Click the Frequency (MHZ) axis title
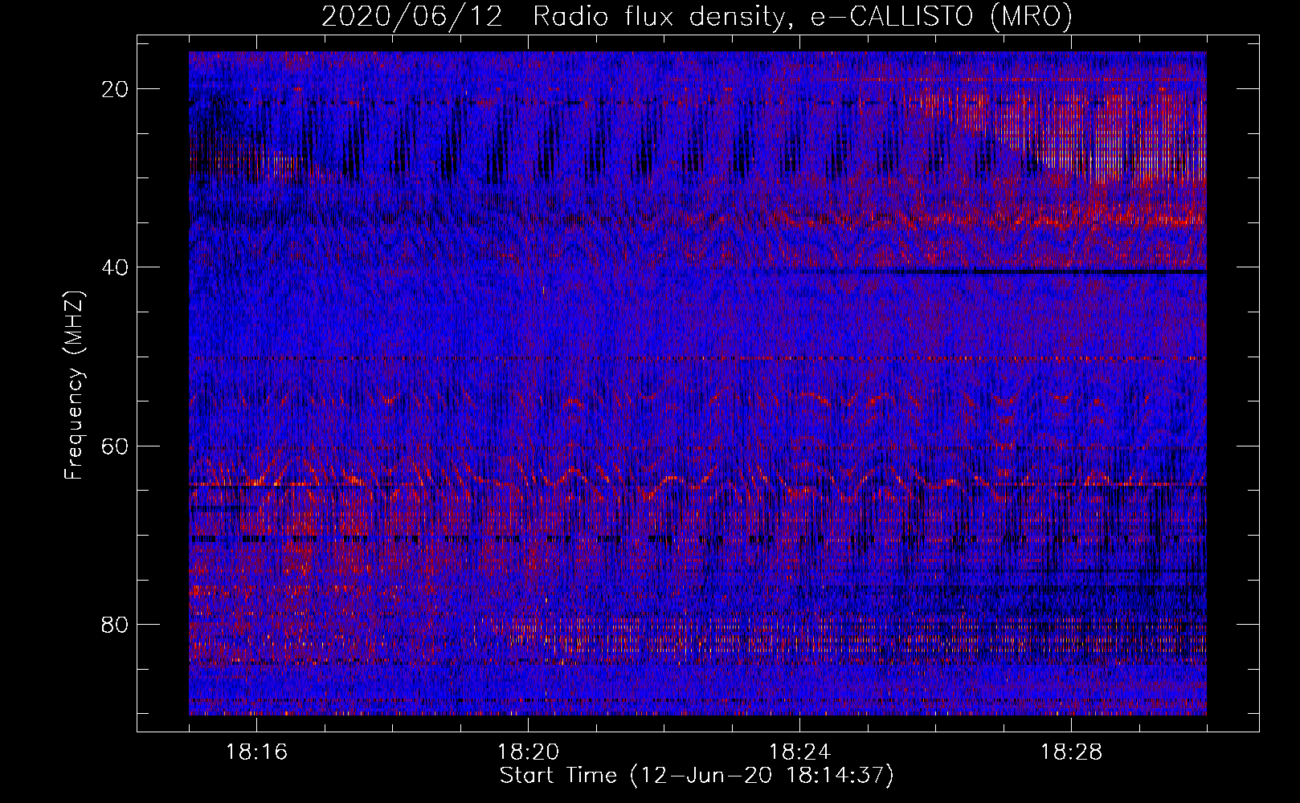 74,385
